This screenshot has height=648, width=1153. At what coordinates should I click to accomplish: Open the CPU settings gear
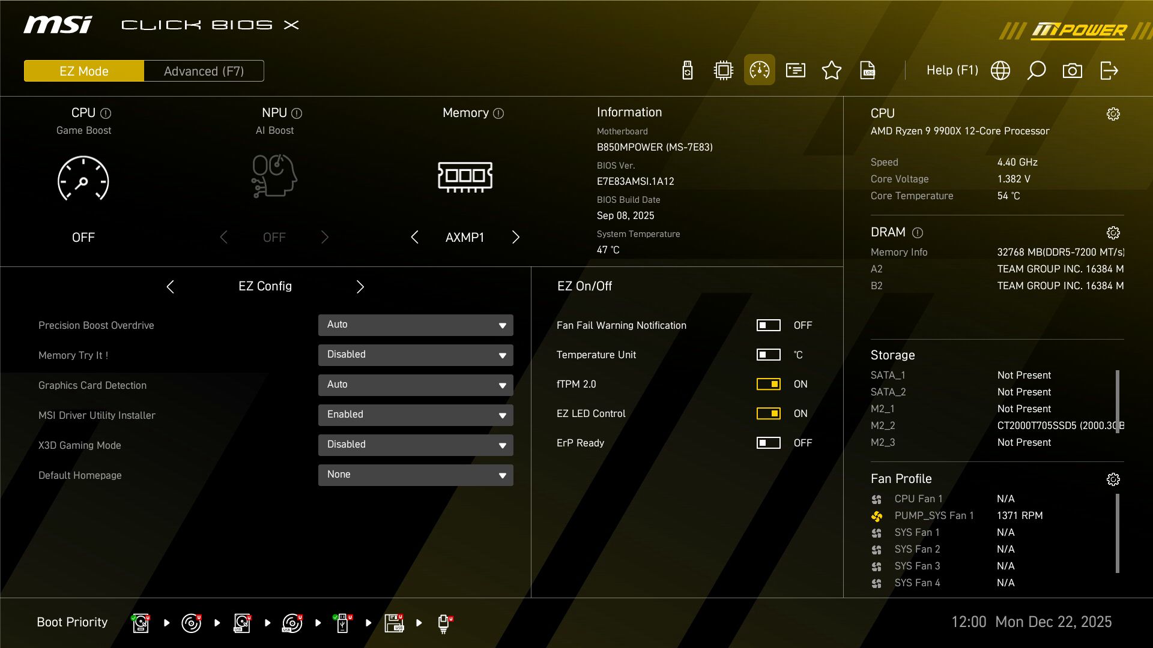(x=1114, y=113)
